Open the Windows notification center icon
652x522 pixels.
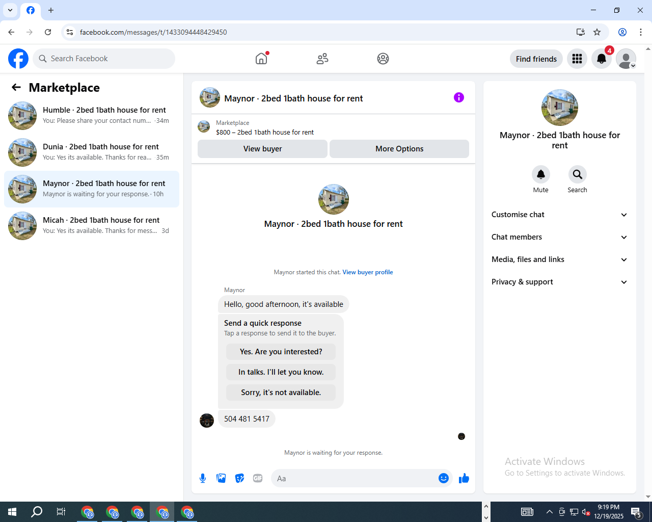coord(636,512)
